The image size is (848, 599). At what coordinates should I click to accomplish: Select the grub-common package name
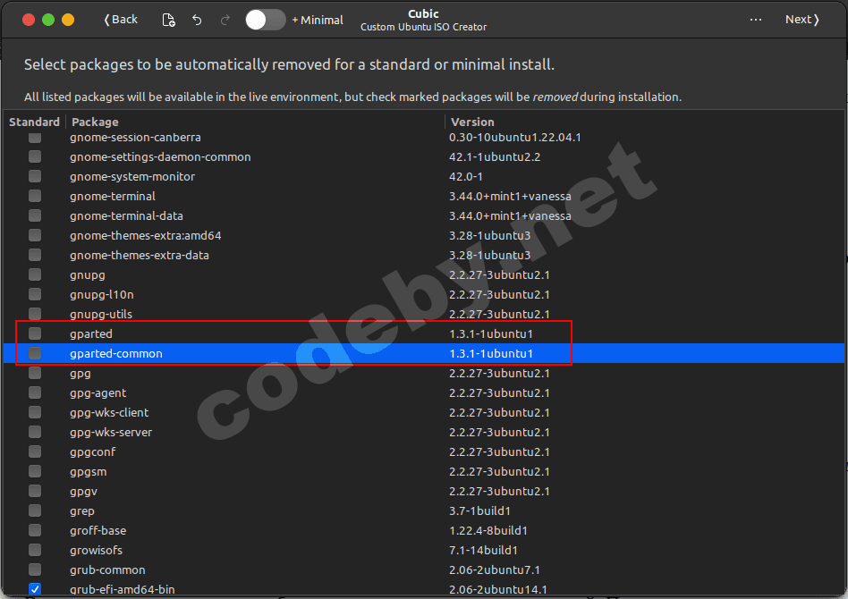(x=107, y=569)
